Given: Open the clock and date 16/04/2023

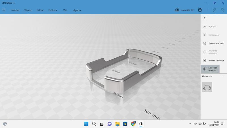Looking at the screenshot, I should pyautogui.click(x=214, y=124).
